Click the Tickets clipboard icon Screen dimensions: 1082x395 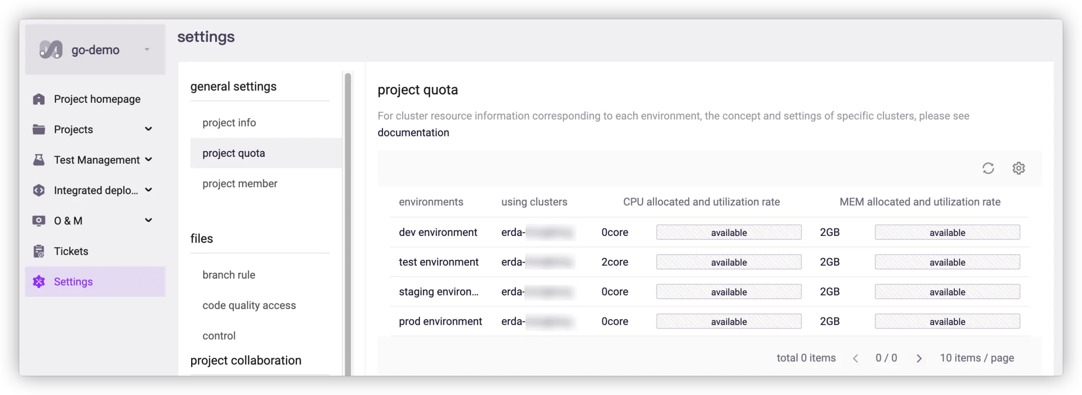[39, 251]
